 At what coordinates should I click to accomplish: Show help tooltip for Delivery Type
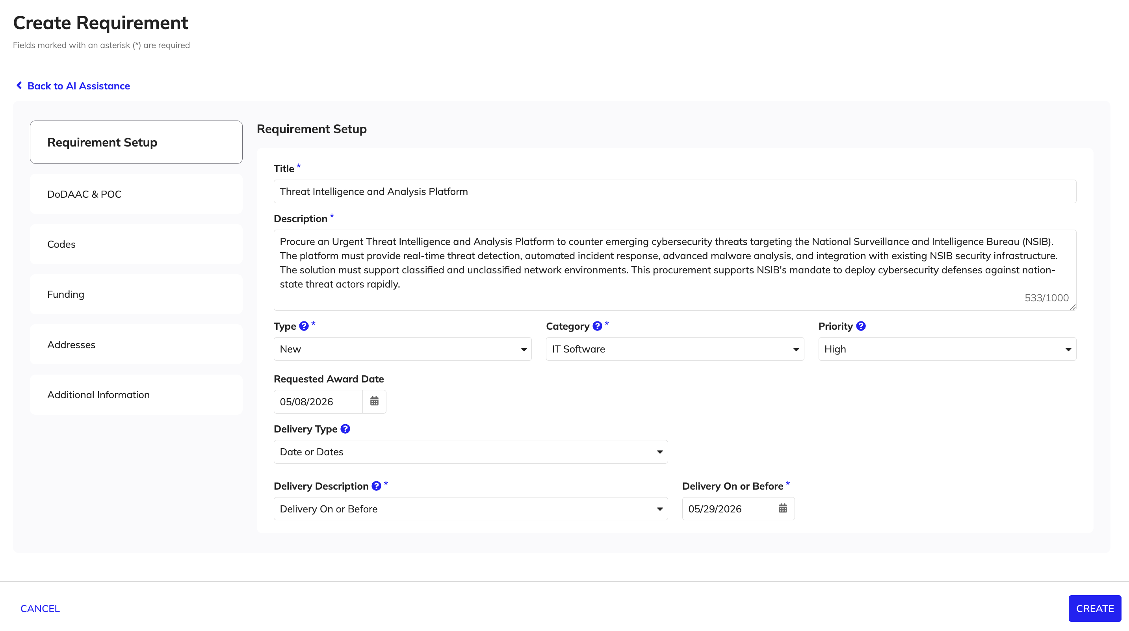345,429
